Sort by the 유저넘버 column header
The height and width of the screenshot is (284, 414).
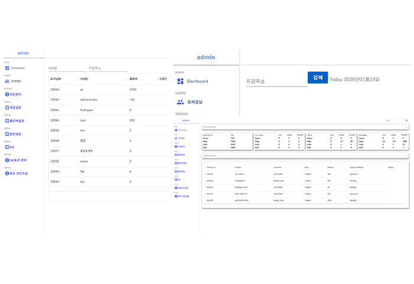[x=56, y=79]
